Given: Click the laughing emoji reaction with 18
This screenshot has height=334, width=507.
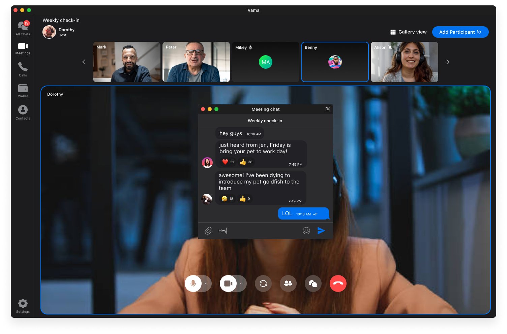Looking at the screenshot, I should 228,199.
